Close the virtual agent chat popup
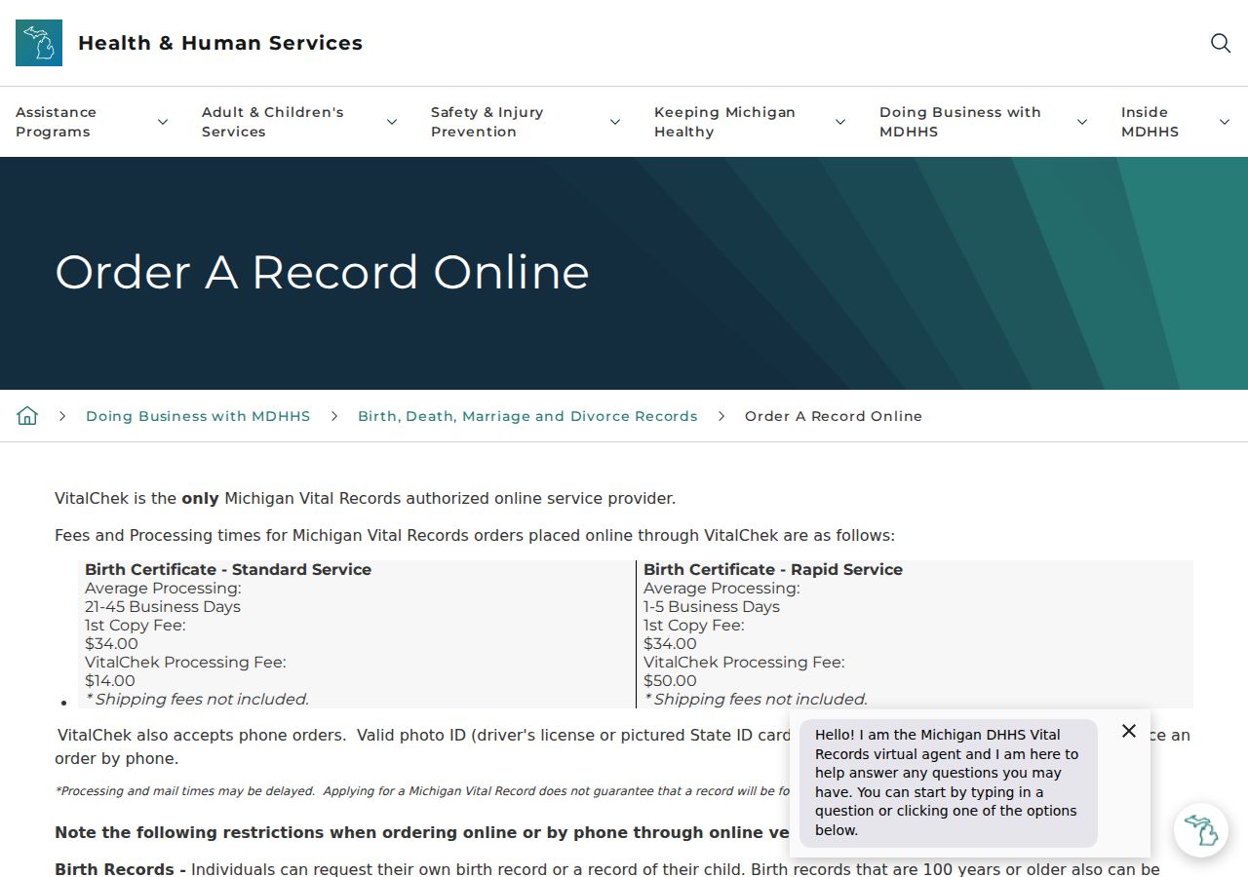 tap(1129, 731)
